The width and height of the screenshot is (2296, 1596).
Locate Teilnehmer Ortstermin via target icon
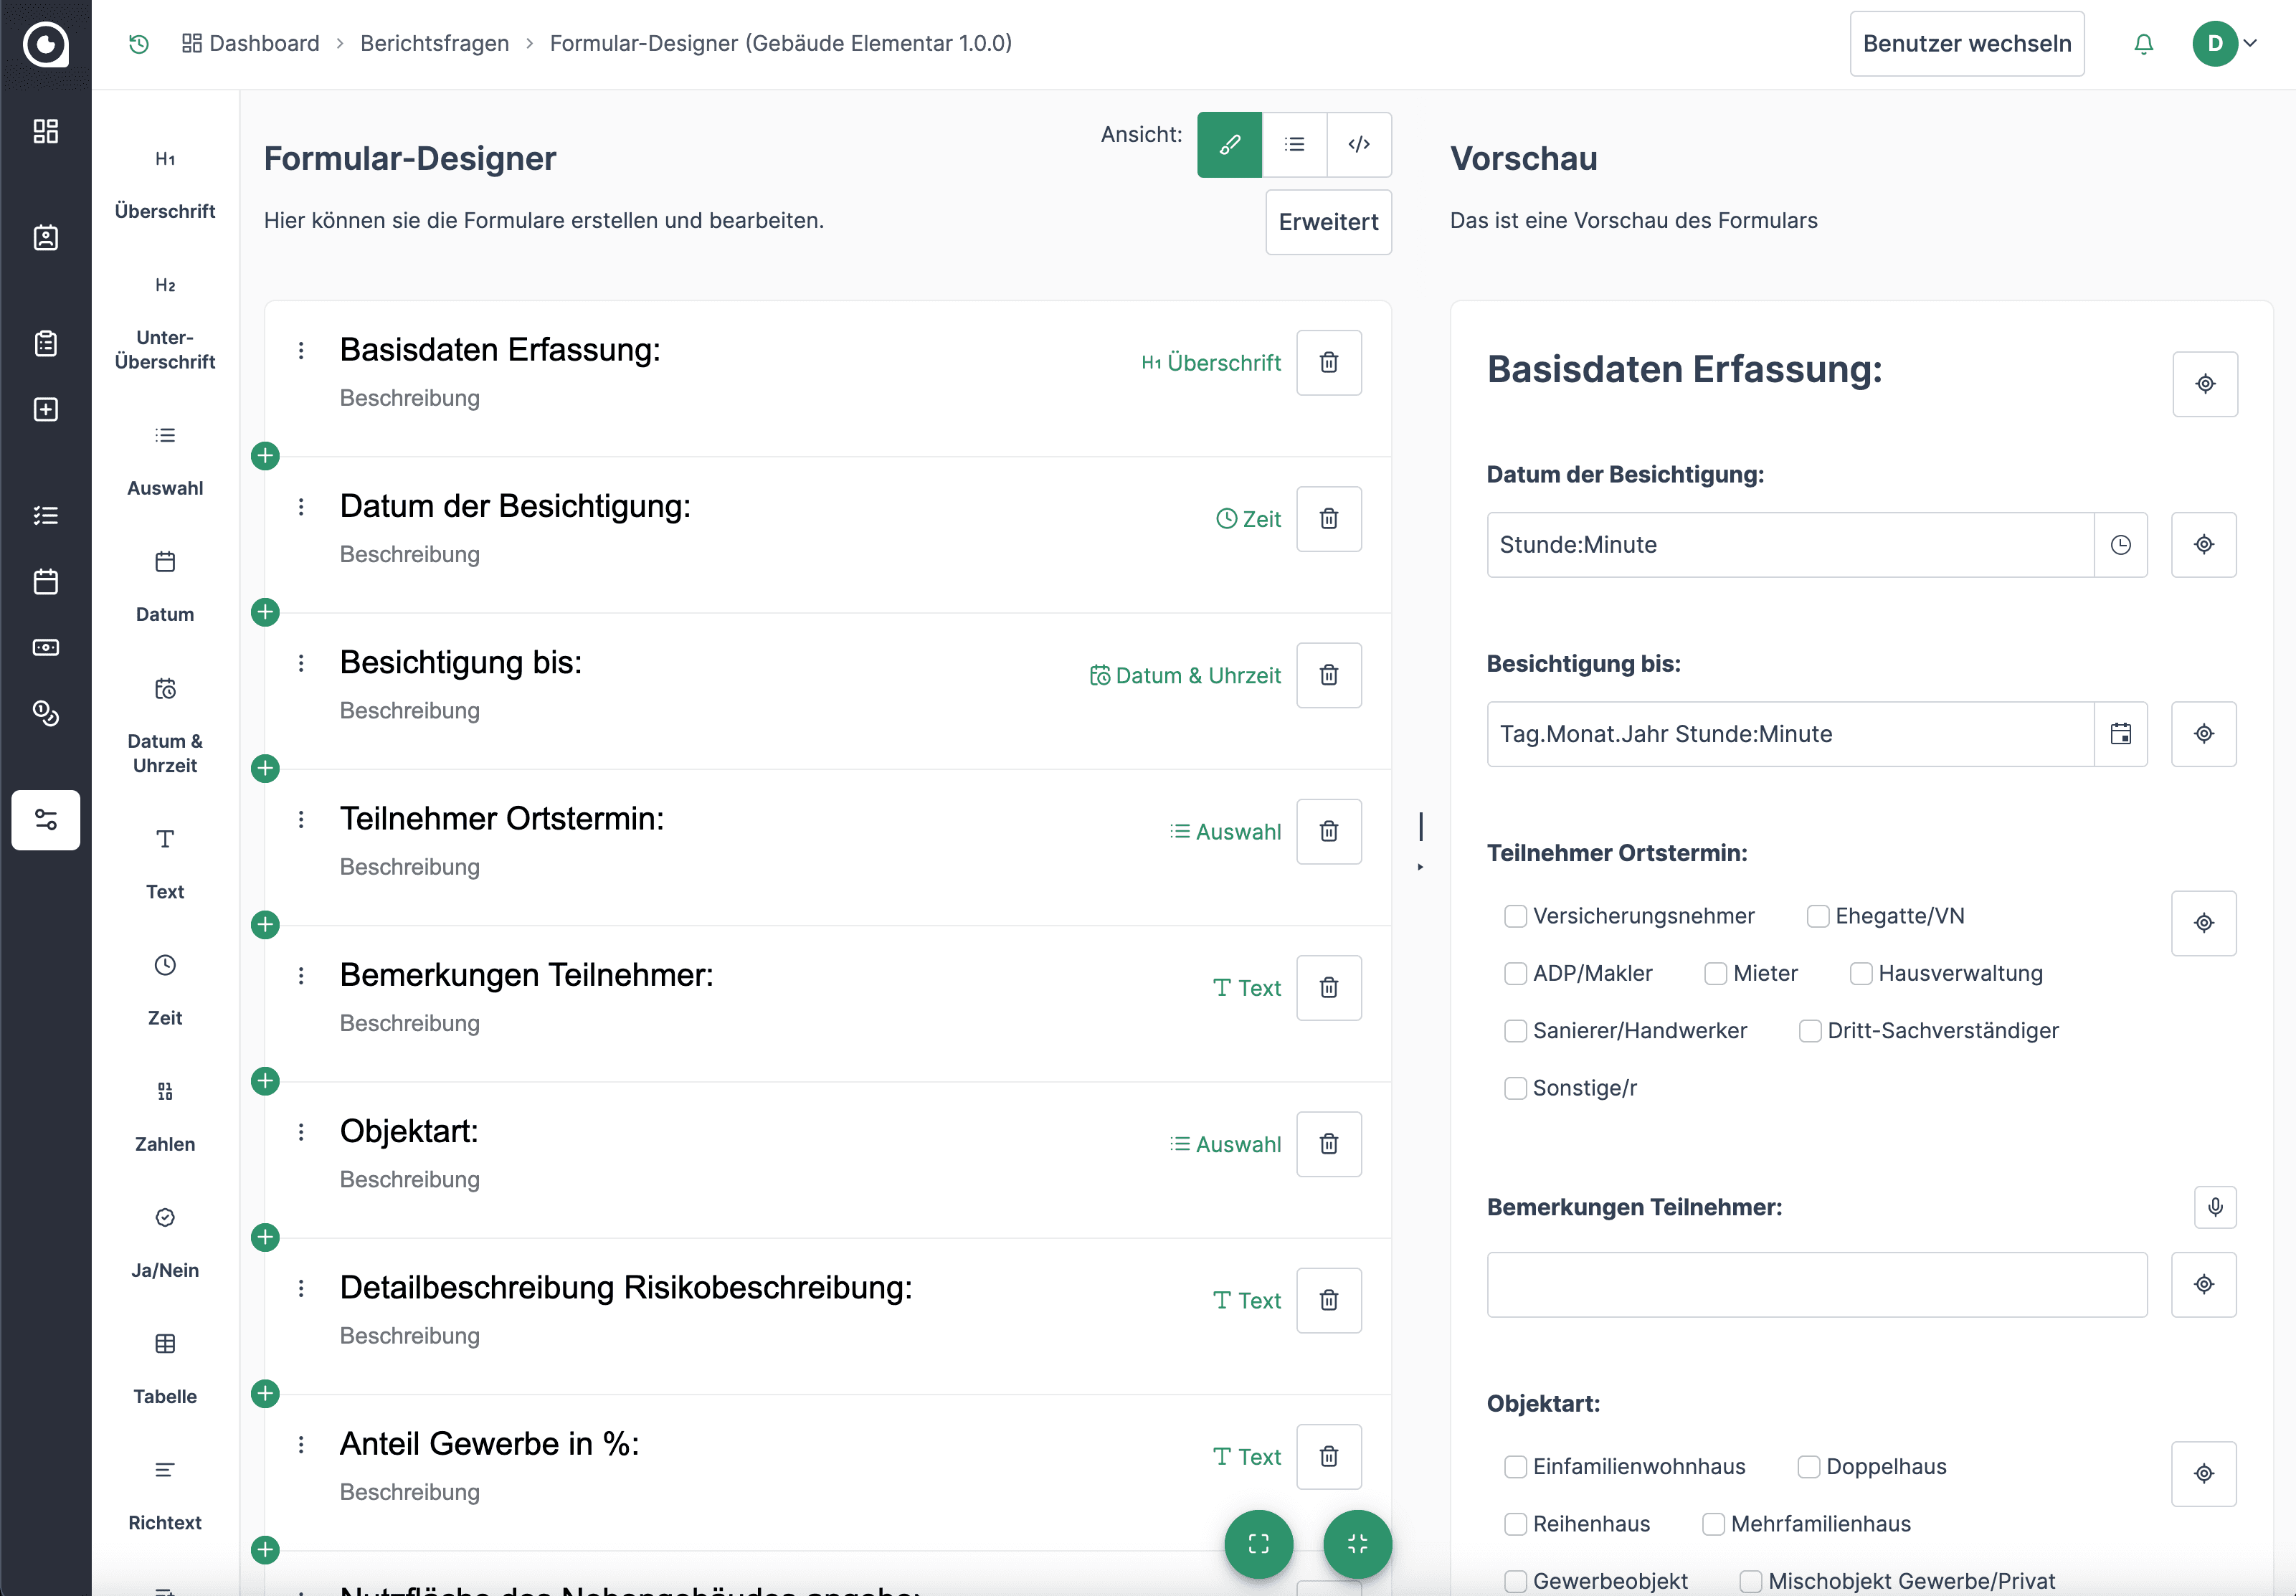[2204, 923]
